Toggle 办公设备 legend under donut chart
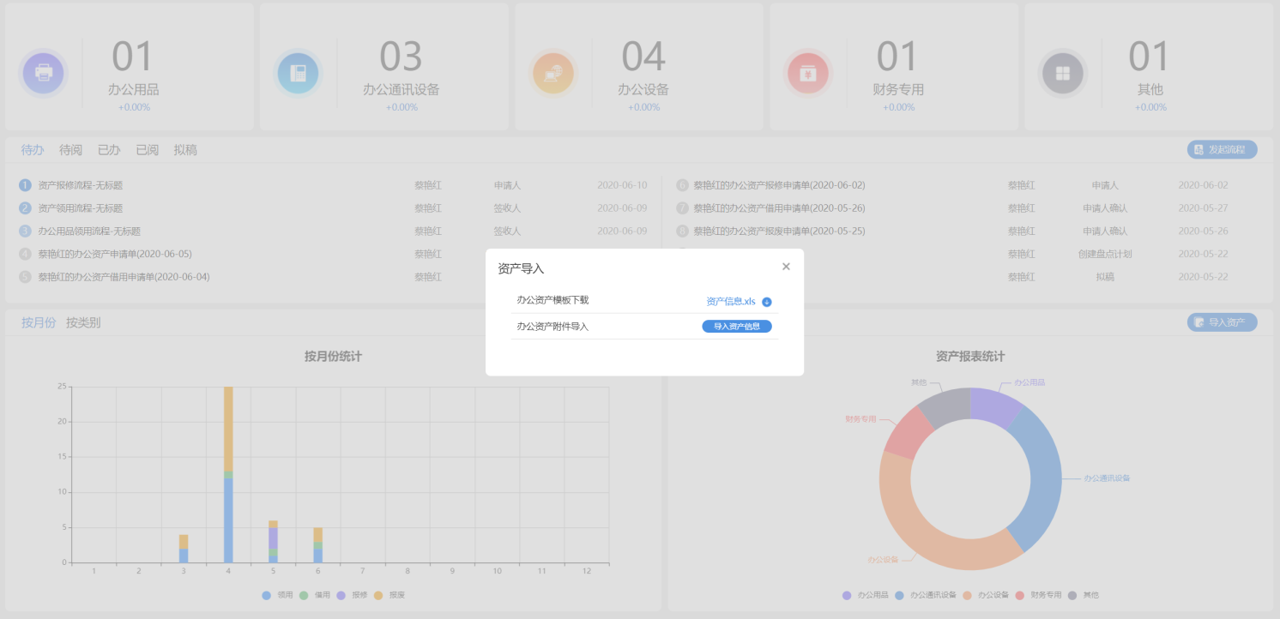Image resolution: width=1280 pixels, height=619 pixels. tap(985, 595)
